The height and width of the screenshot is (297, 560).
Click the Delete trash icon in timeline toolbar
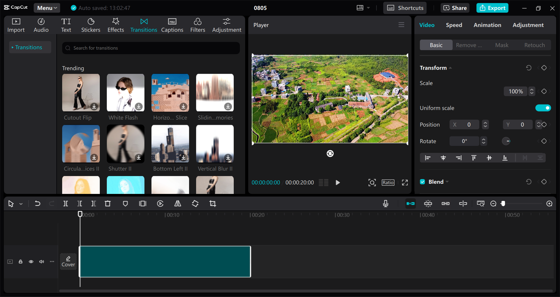click(108, 204)
